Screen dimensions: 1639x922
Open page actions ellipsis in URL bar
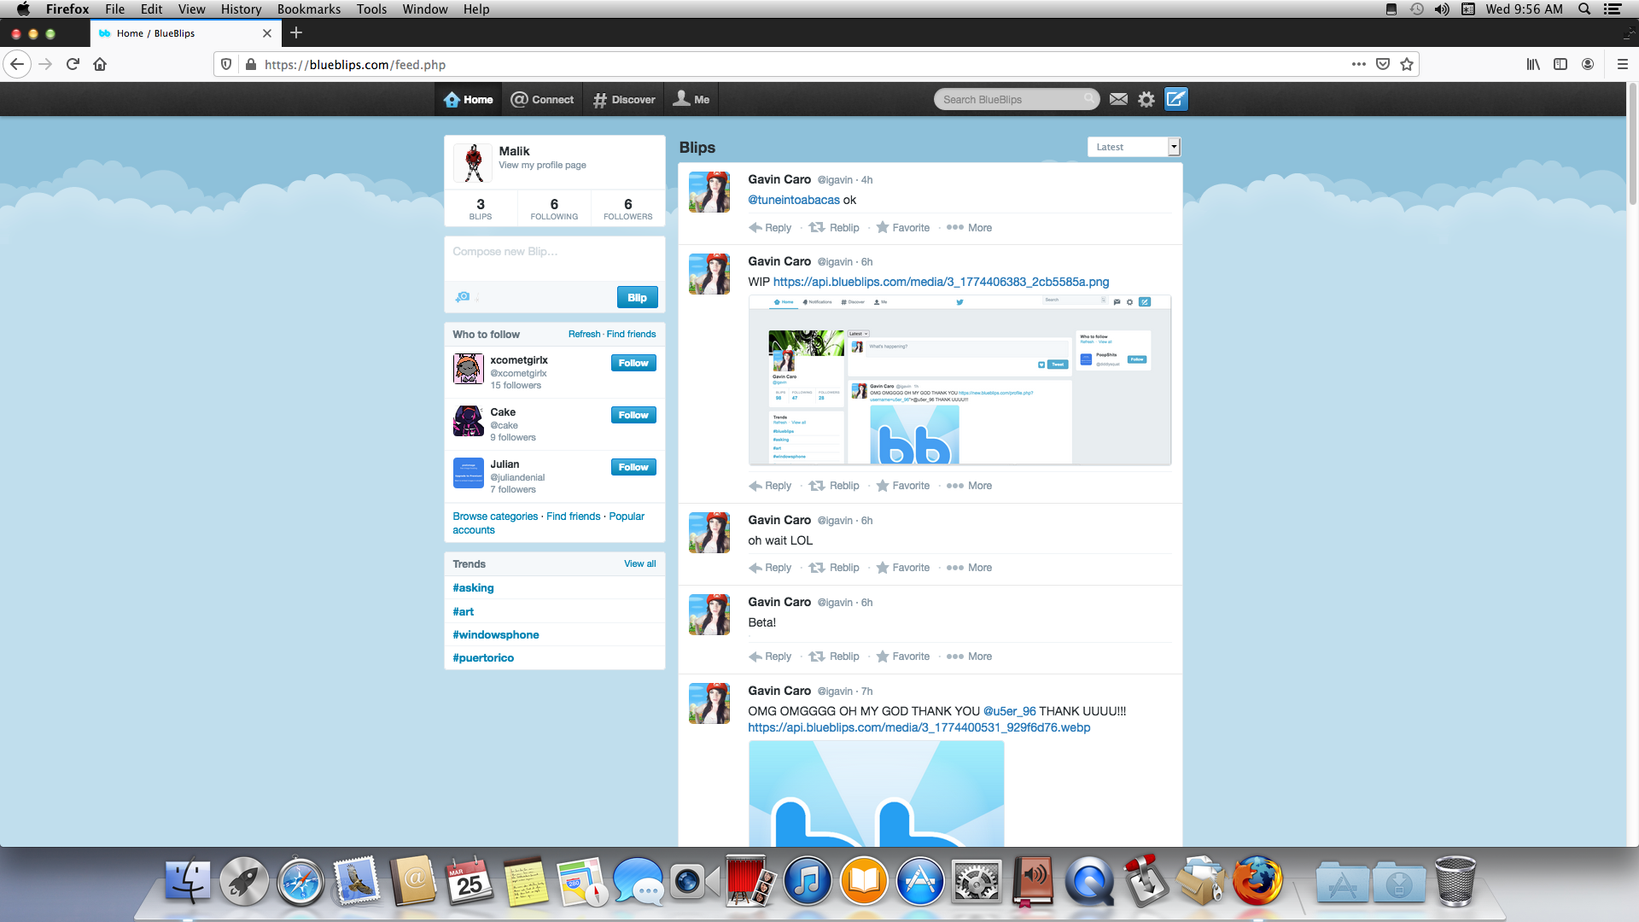click(x=1359, y=64)
